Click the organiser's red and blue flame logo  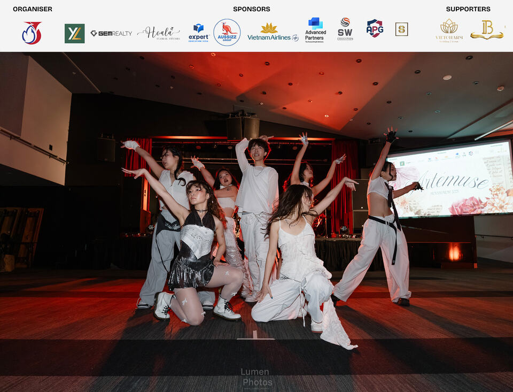[x=32, y=33]
